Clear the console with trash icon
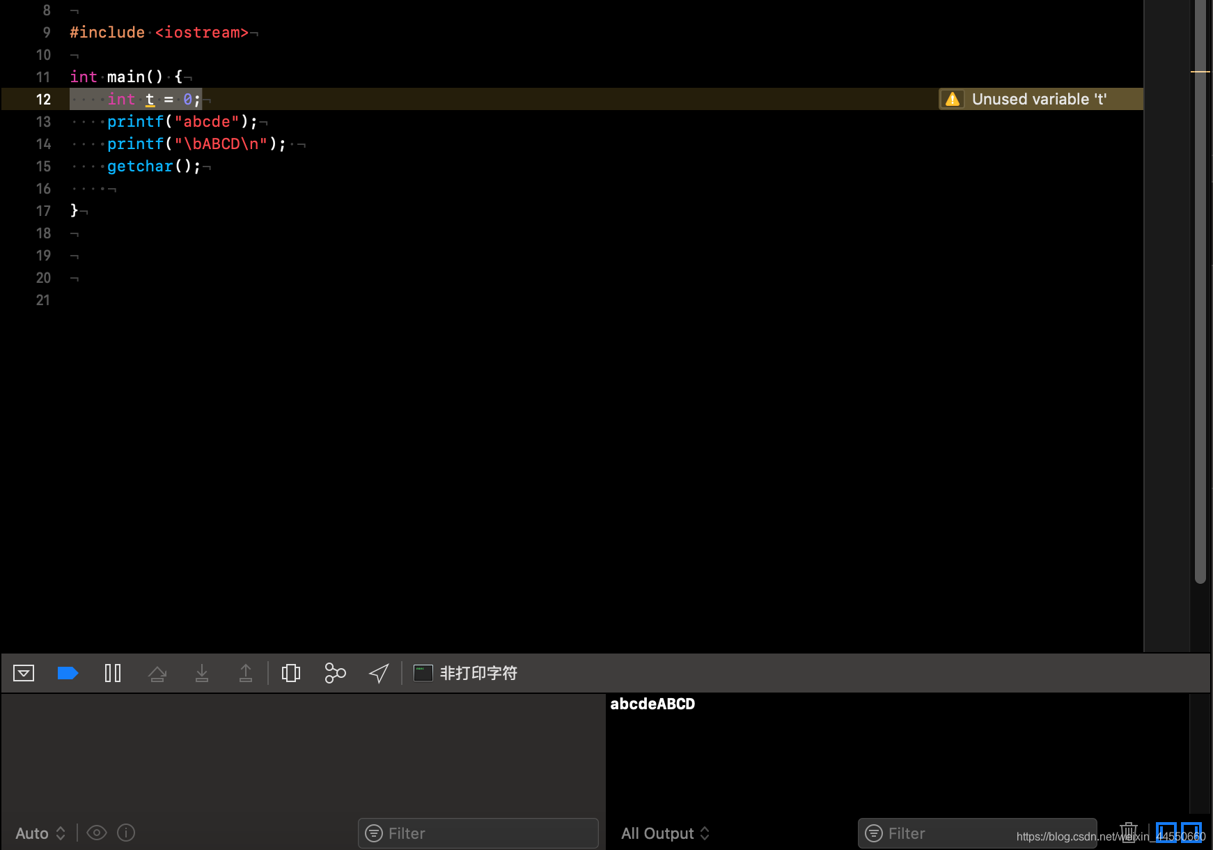The image size is (1213, 850). coord(1129,833)
